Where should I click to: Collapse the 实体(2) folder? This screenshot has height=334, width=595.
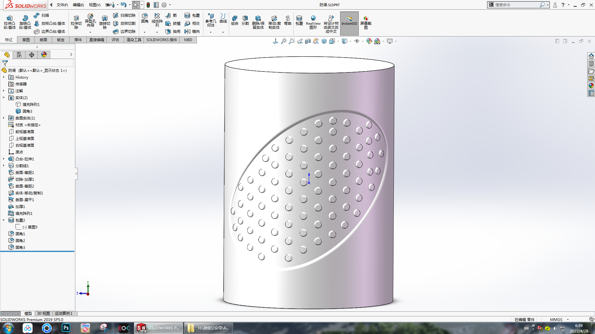4,98
